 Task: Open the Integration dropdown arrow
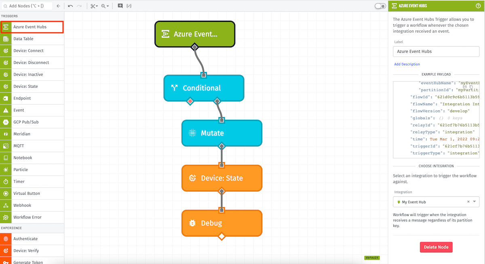click(474, 202)
